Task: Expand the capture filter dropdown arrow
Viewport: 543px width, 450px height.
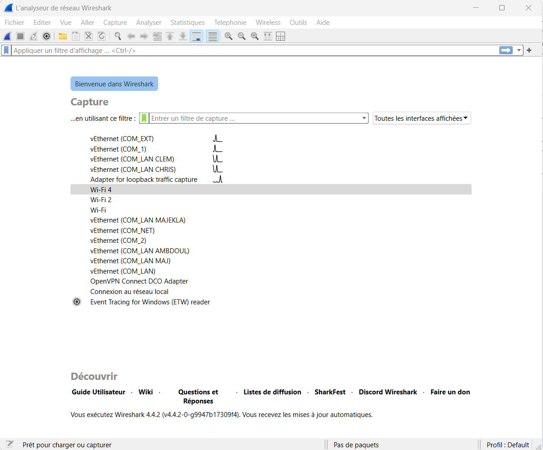Action: pyautogui.click(x=365, y=118)
